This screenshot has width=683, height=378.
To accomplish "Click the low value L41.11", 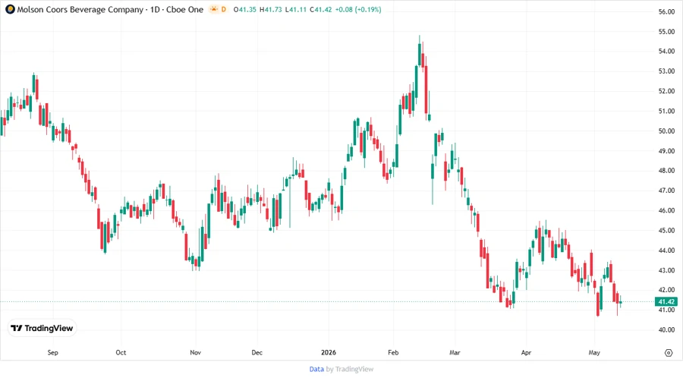I will tap(296, 9).
